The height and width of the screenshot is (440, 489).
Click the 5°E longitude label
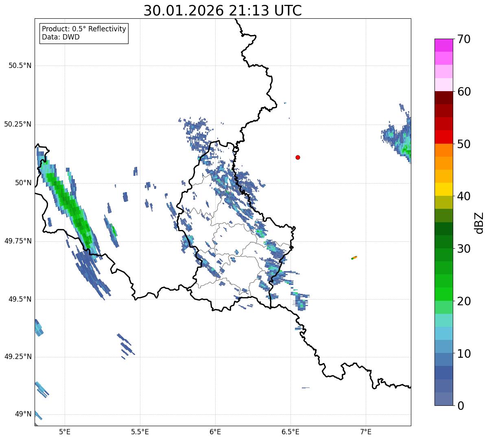coord(65,431)
